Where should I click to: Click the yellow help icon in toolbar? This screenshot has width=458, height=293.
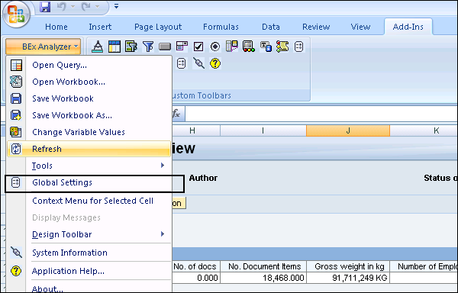point(215,63)
